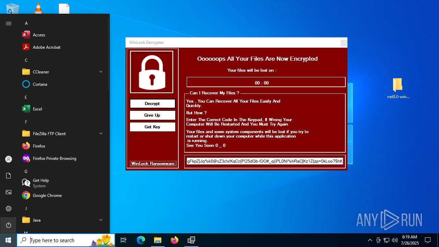Launch Firefox from the Start menu list
The width and height of the screenshot is (439, 247).
[x=39, y=146]
